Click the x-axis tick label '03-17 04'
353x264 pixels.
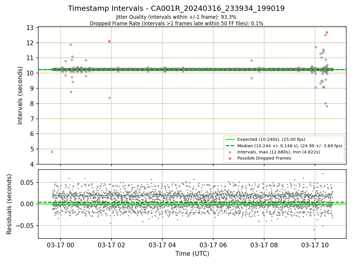point(162,245)
